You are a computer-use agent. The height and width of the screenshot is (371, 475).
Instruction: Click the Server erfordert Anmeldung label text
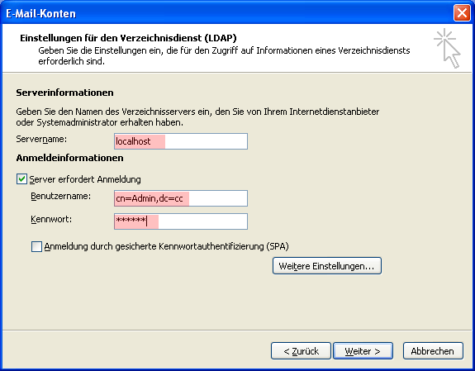click(85, 179)
